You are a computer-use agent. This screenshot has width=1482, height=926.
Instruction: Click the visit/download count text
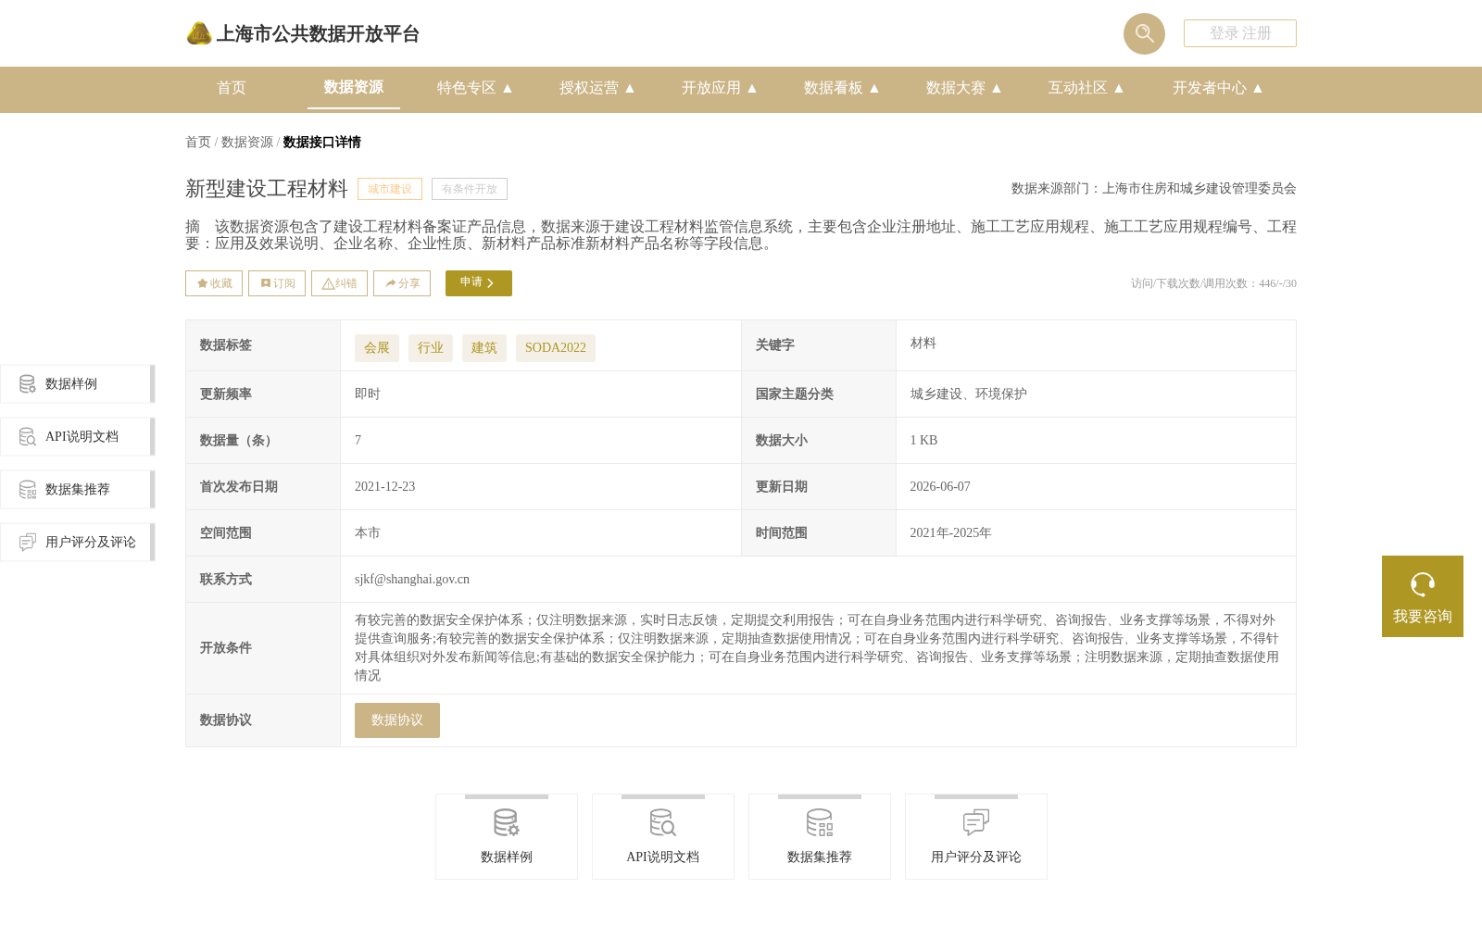click(1213, 283)
